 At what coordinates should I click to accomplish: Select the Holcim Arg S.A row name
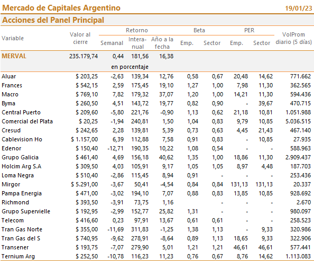pyautogui.click(x=22, y=167)
